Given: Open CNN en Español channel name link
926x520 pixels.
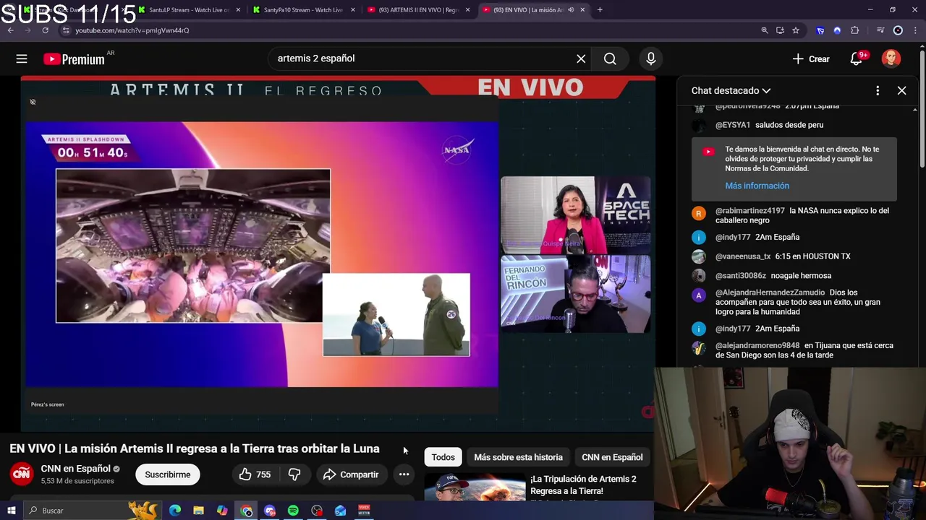Looking at the screenshot, I should pos(75,469).
